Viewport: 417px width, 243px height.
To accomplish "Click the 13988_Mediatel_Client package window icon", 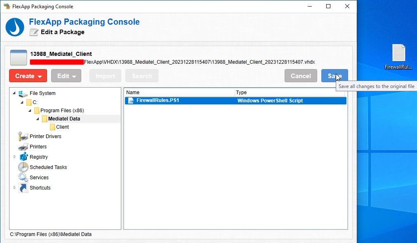I will click(19, 57).
